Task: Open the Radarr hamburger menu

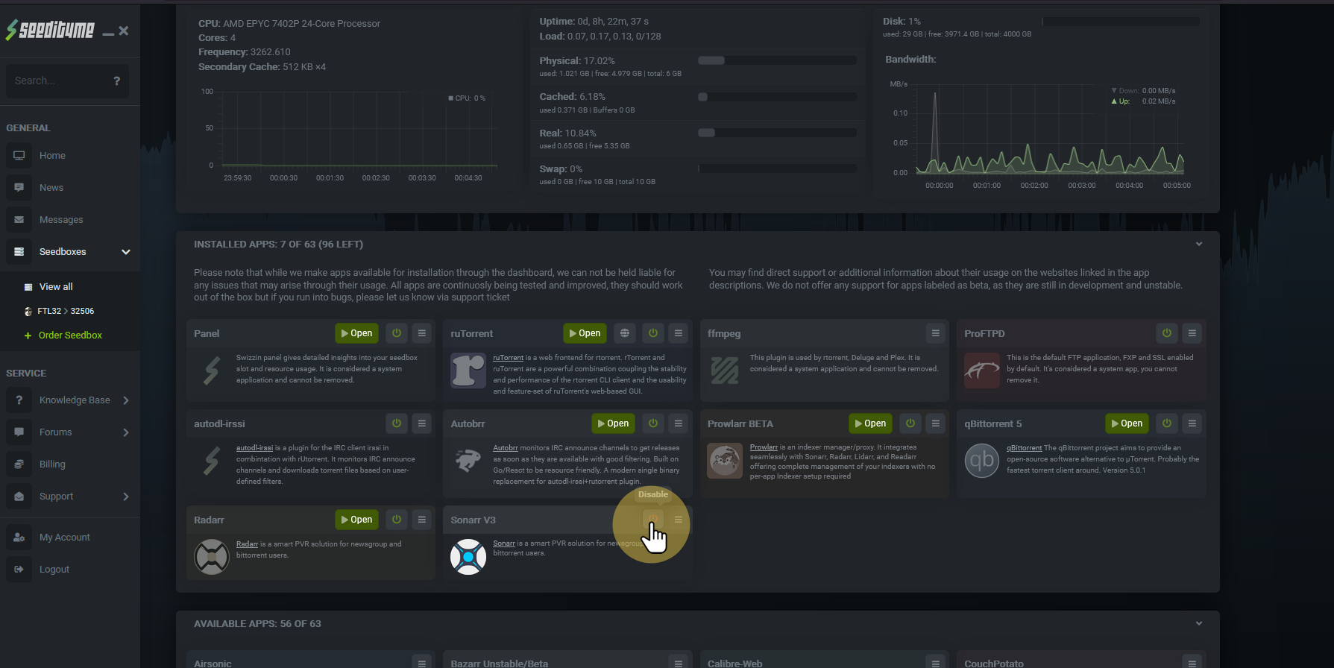Action: [422, 520]
